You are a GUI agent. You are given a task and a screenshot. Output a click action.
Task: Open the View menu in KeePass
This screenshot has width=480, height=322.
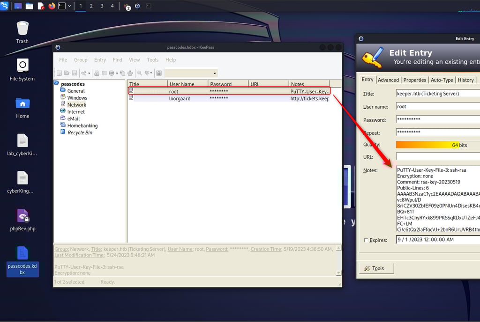click(x=135, y=60)
